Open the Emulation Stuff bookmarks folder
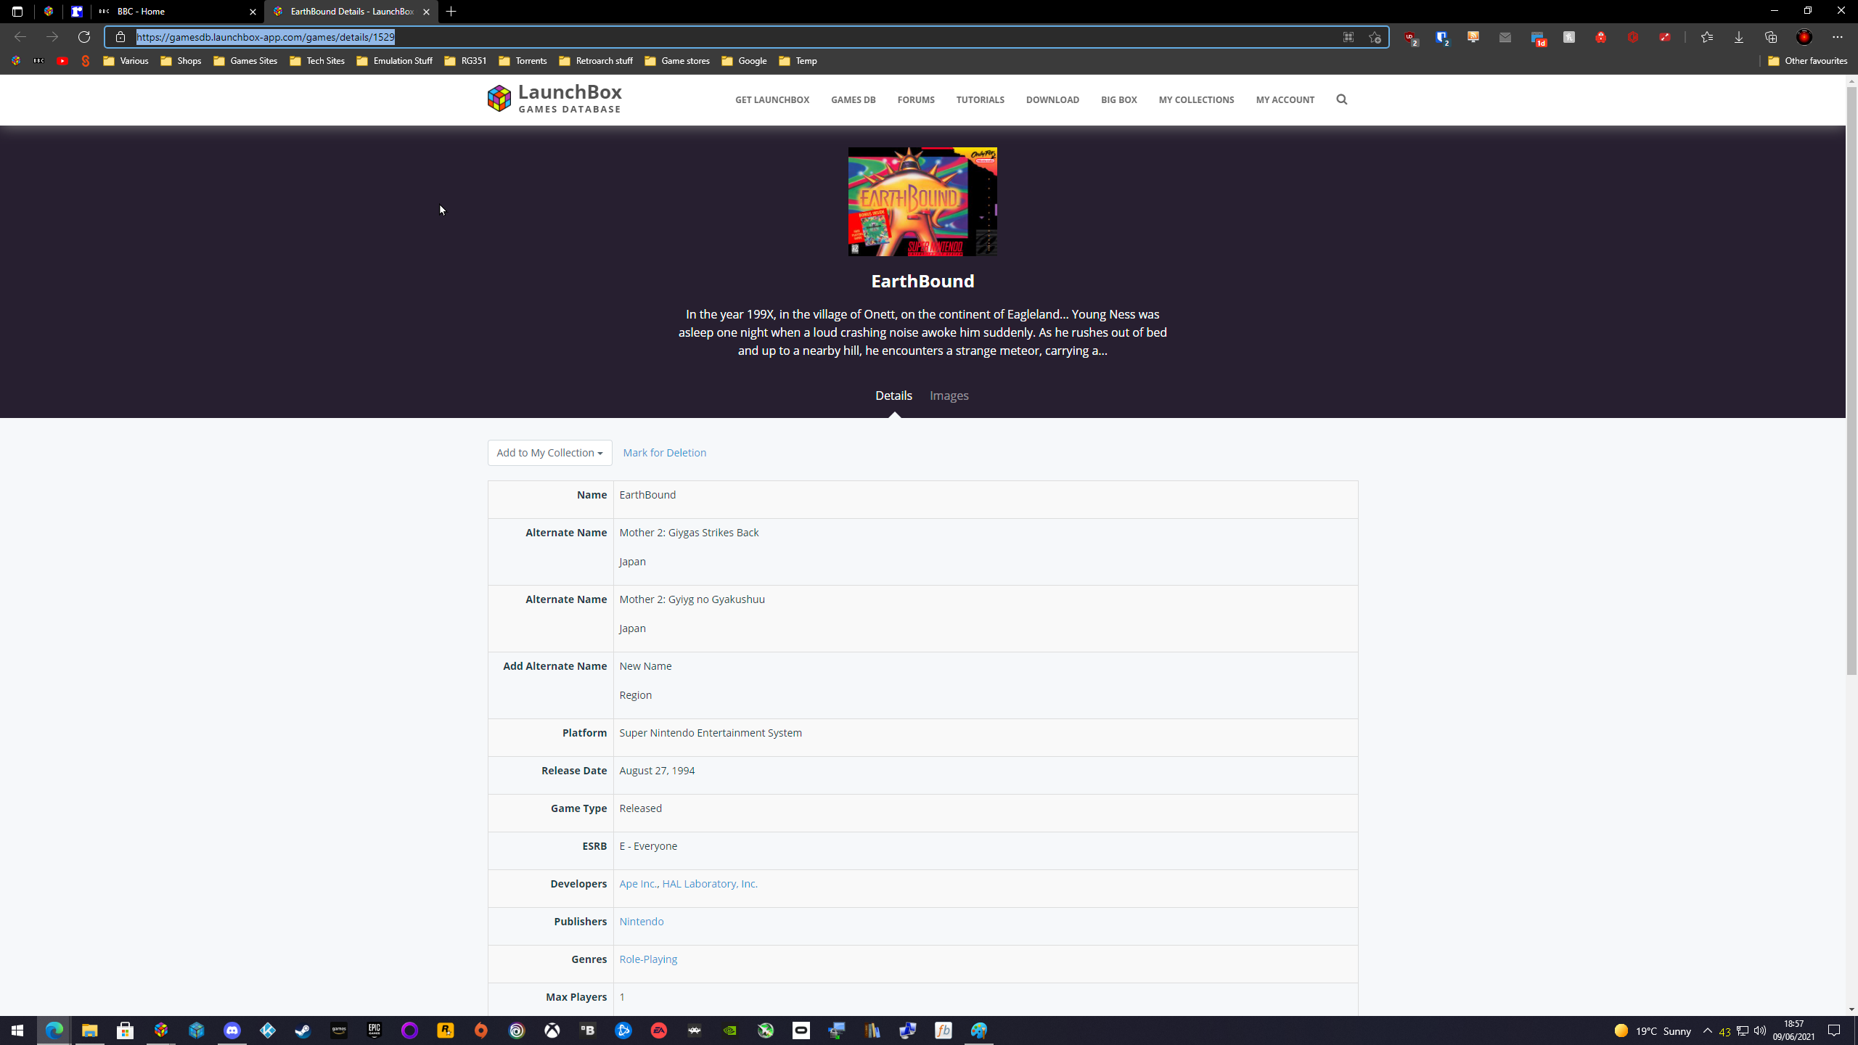The image size is (1858, 1045). pos(394,61)
